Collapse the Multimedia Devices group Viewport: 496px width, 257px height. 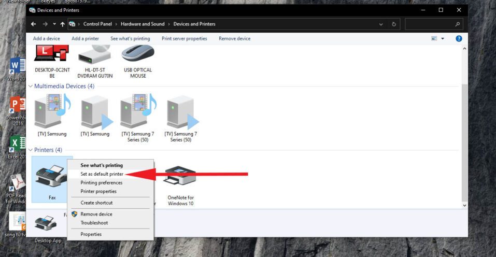tap(31, 86)
